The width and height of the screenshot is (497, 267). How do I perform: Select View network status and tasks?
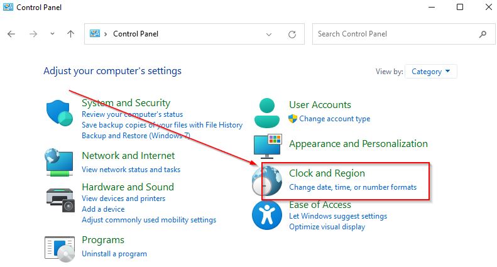click(131, 170)
